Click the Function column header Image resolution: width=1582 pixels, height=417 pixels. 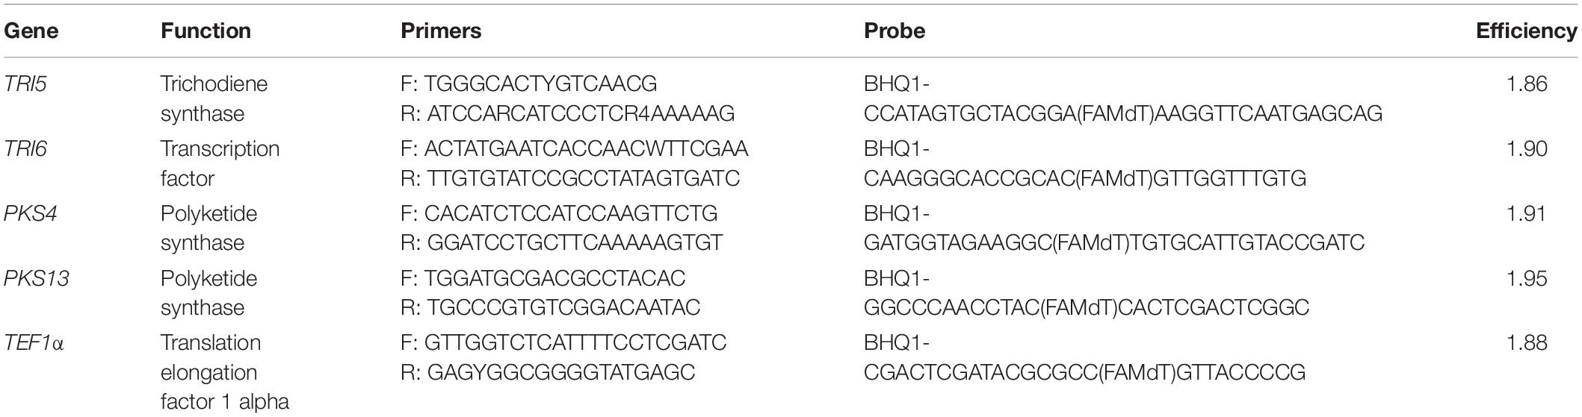pos(206,31)
